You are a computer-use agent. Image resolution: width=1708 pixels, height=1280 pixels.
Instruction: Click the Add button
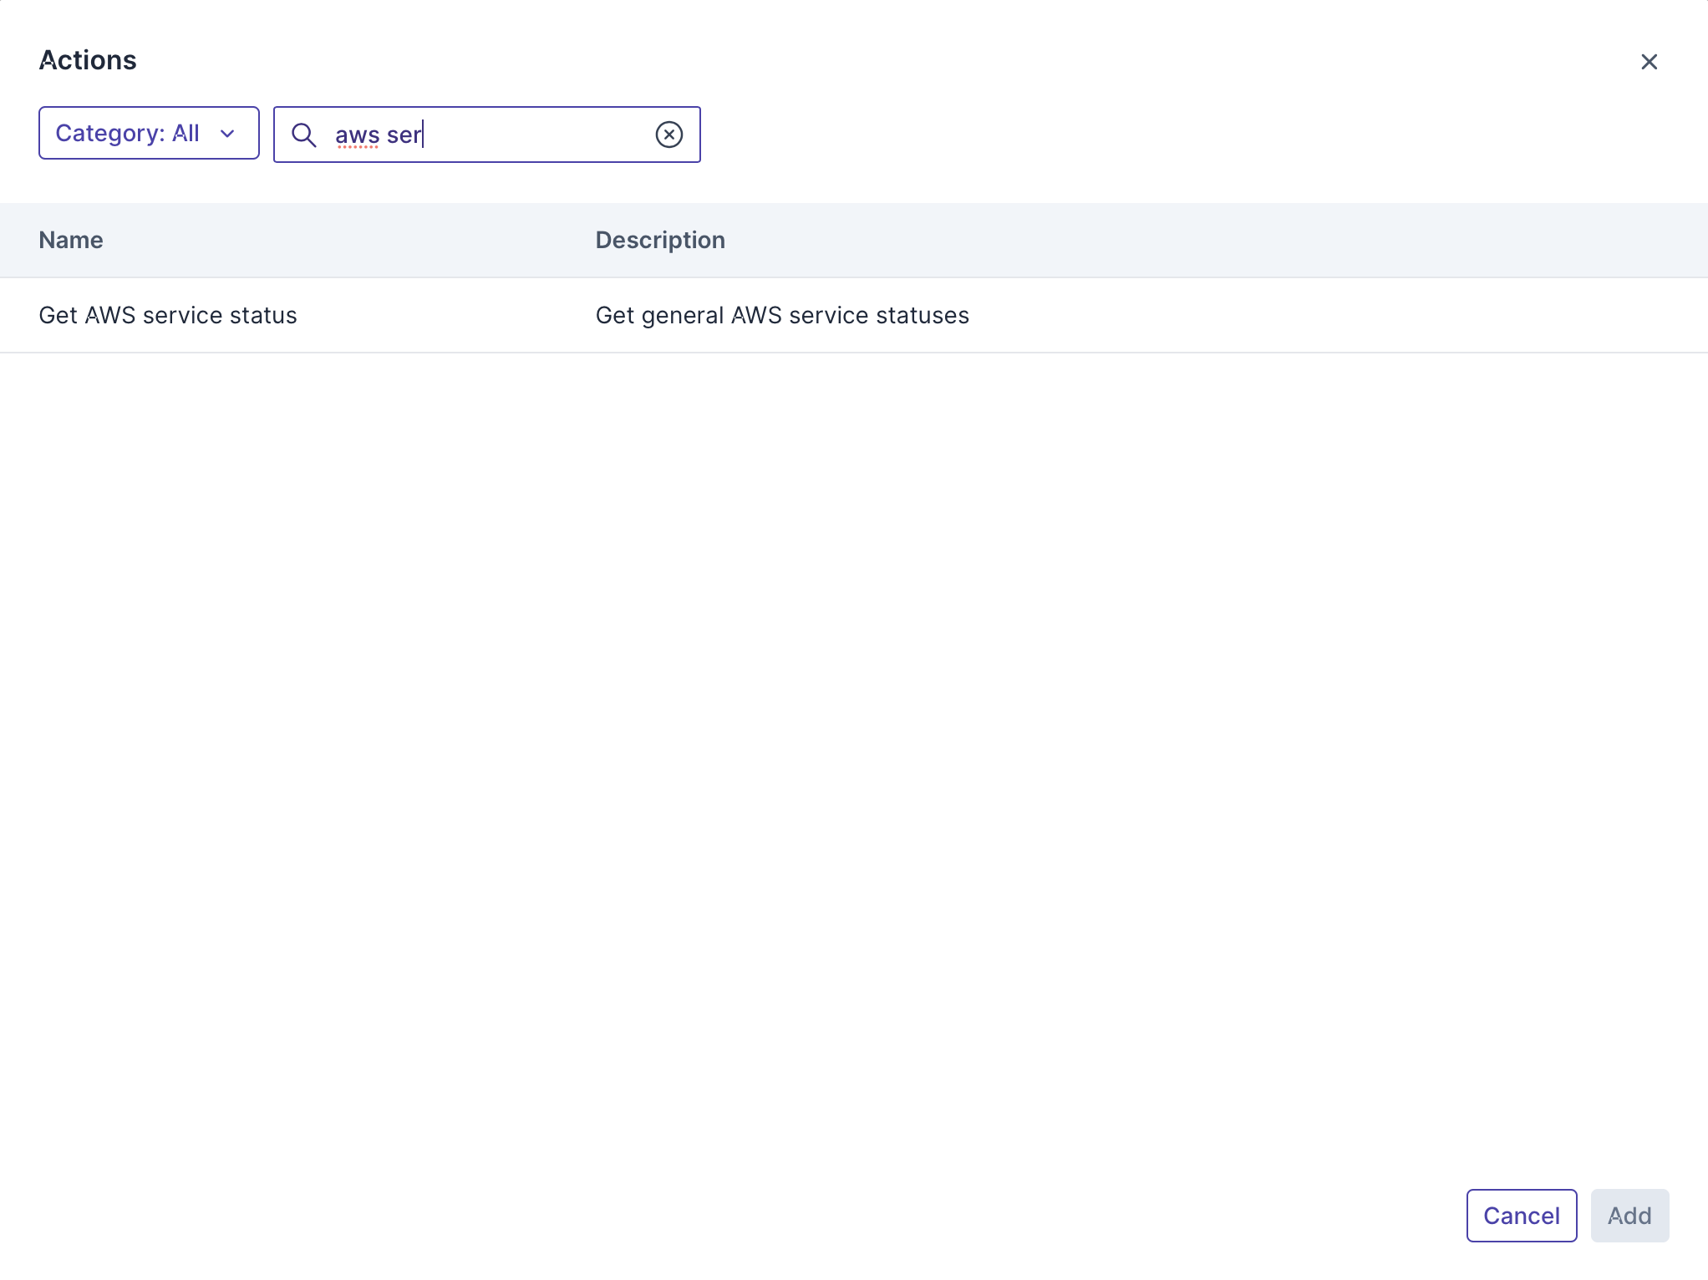(1629, 1216)
